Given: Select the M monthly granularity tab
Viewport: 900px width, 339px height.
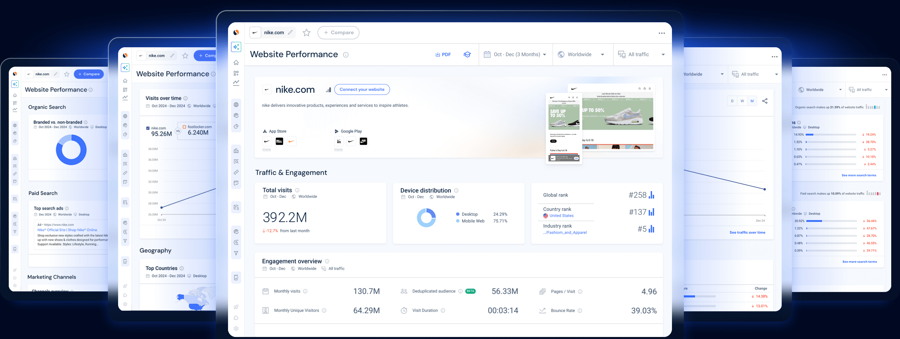Looking at the screenshot, I should coord(752,101).
